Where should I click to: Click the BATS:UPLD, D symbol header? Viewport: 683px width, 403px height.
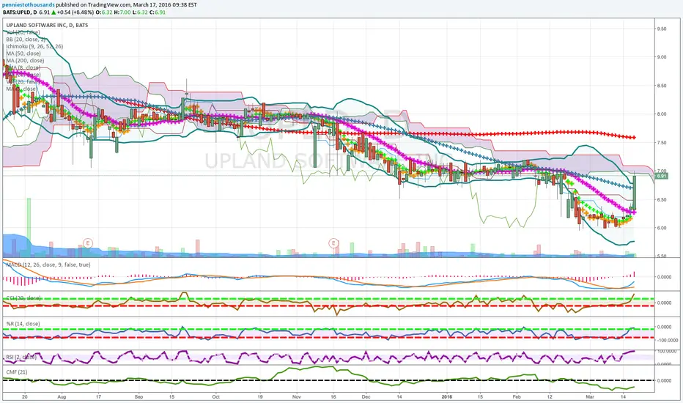tap(20, 12)
